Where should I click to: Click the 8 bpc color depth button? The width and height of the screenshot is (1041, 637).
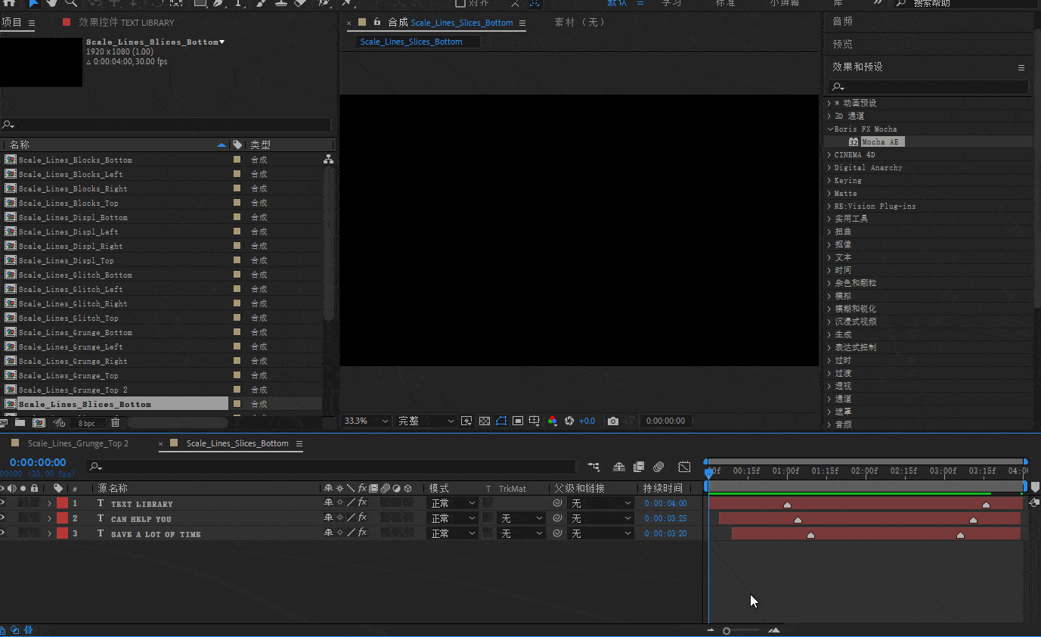(x=87, y=423)
